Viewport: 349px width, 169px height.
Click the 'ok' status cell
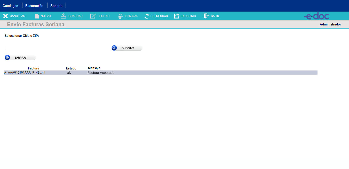point(69,73)
